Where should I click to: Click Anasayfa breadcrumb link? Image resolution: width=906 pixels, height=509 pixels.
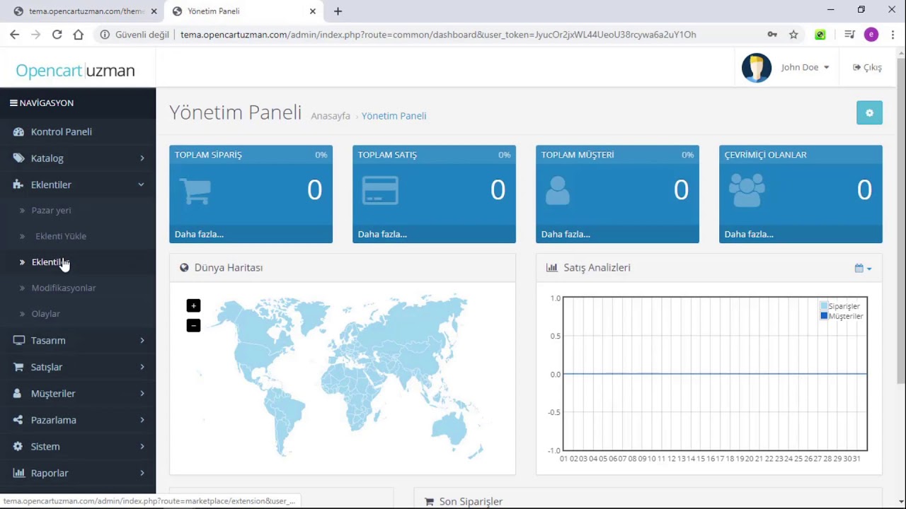(x=331, y=116)
